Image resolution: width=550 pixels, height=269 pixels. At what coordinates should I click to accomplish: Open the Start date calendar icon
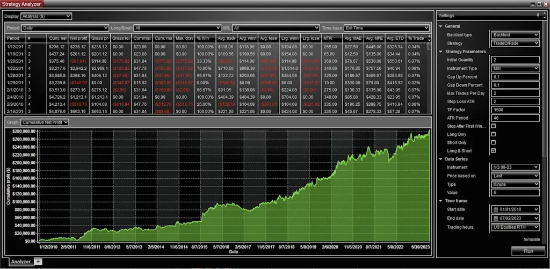(x=496, y=209)
